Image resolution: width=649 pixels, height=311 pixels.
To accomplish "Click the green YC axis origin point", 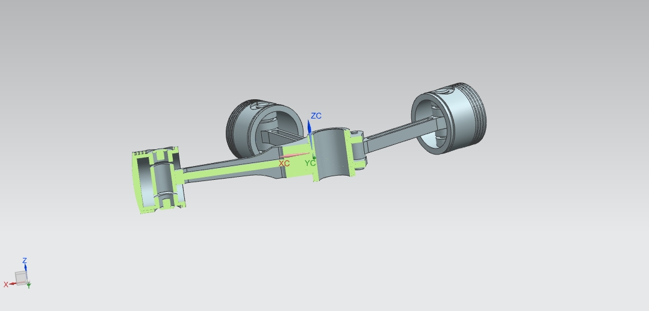I will click(x=314, y=158).
